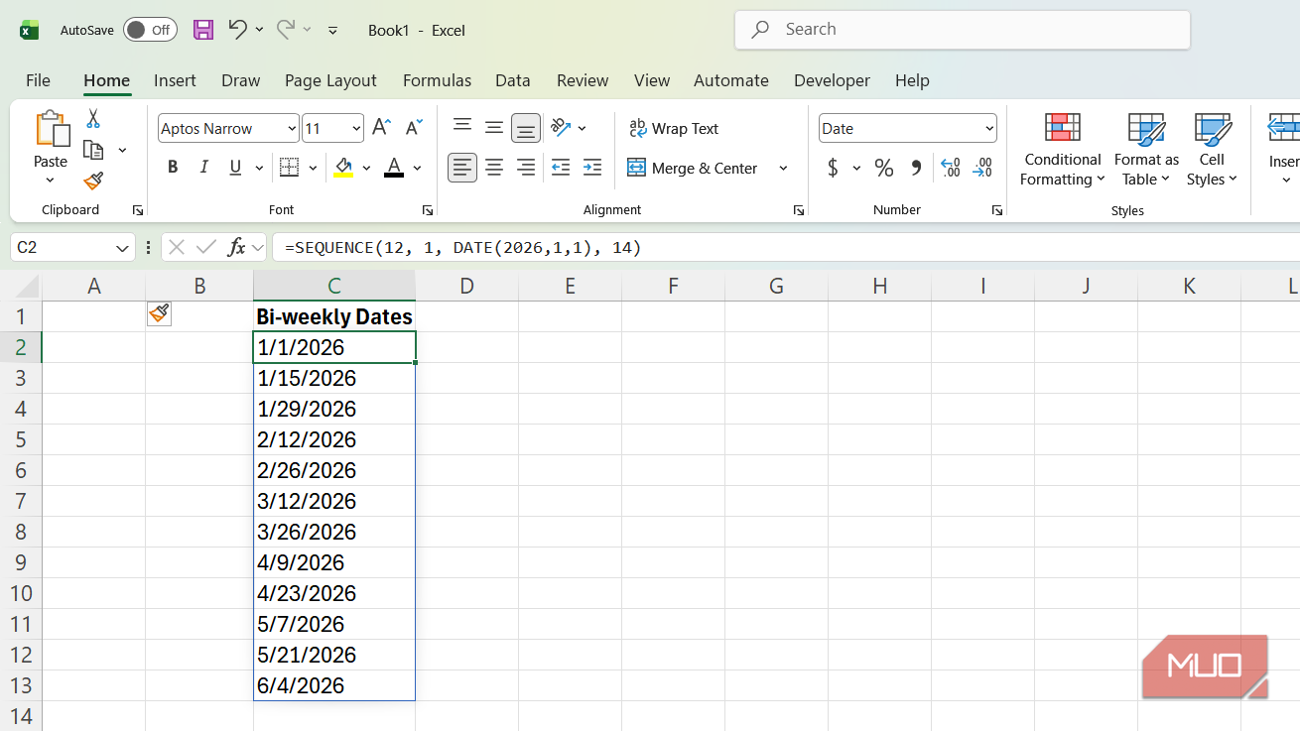Apply Percent Style format
The image size is (1300, 731).
click(x=884, y=168)
